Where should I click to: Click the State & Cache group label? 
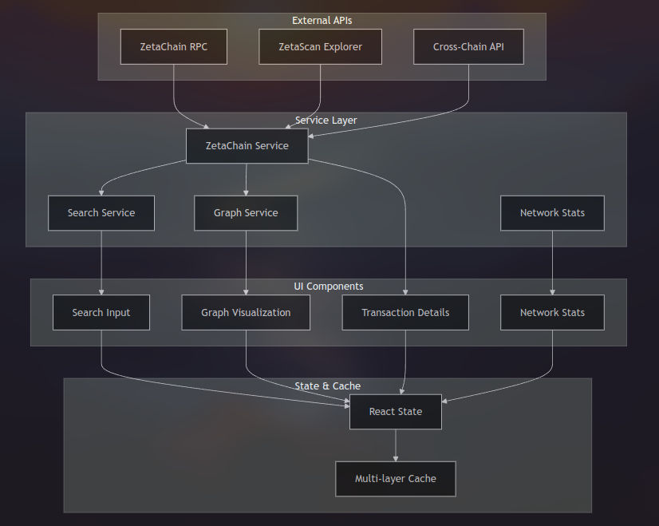[328, 386]
